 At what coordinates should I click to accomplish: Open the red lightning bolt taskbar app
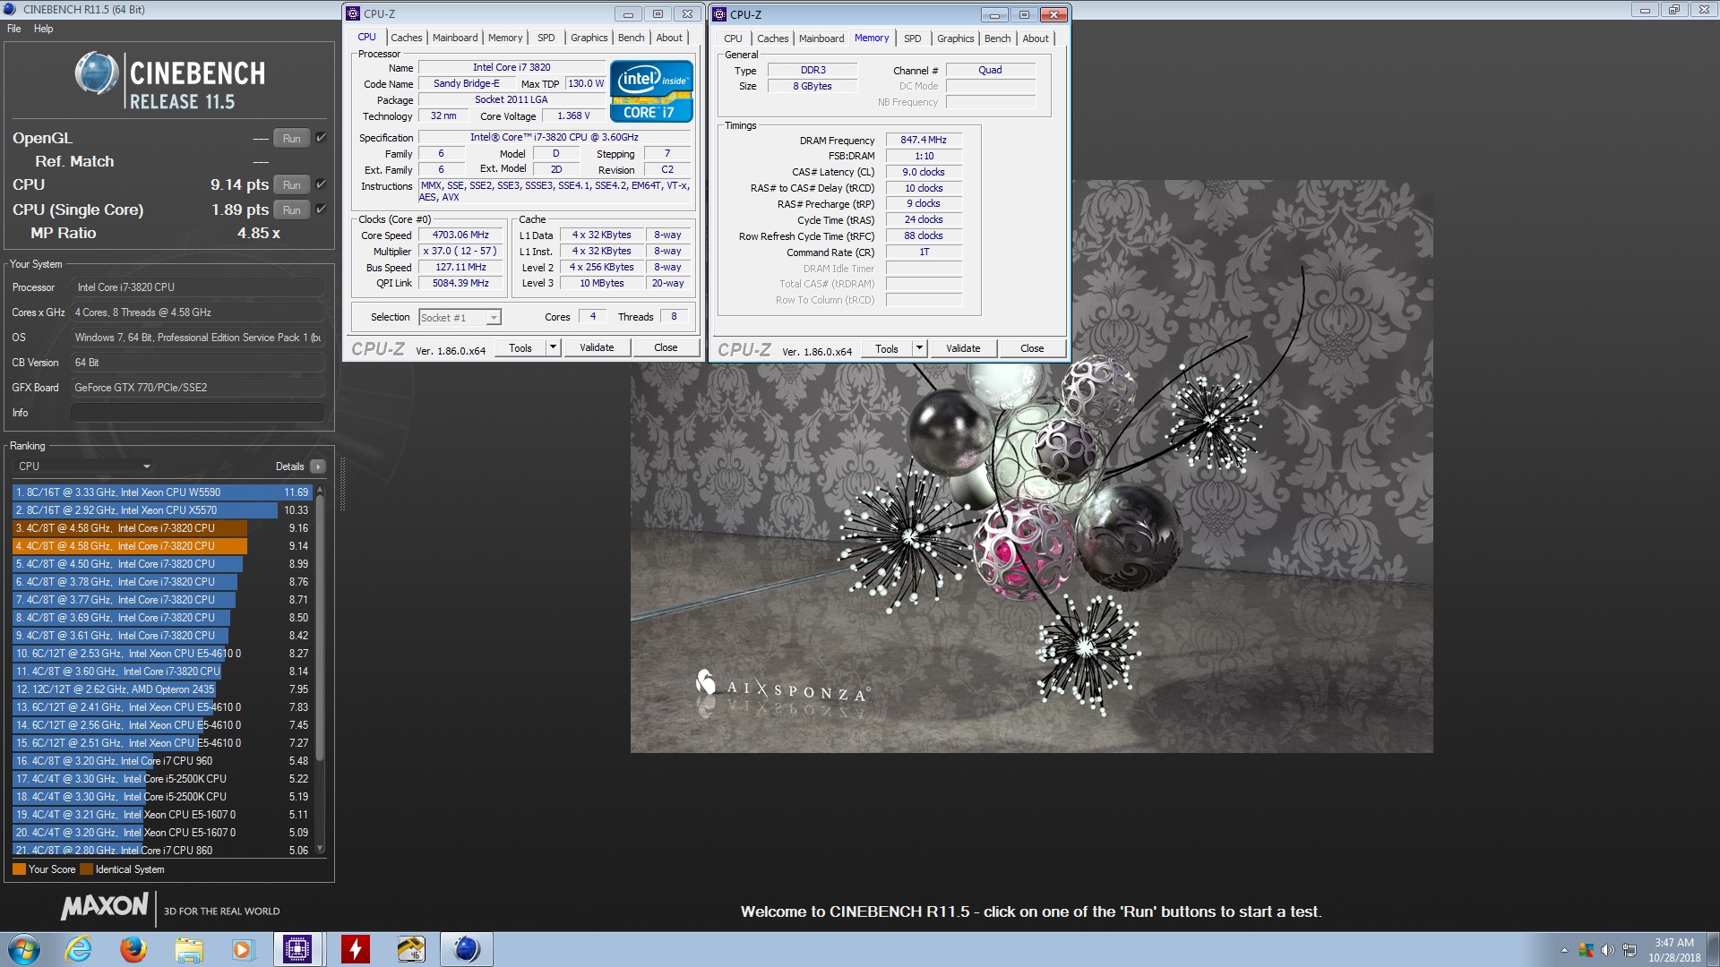[356, 949]
